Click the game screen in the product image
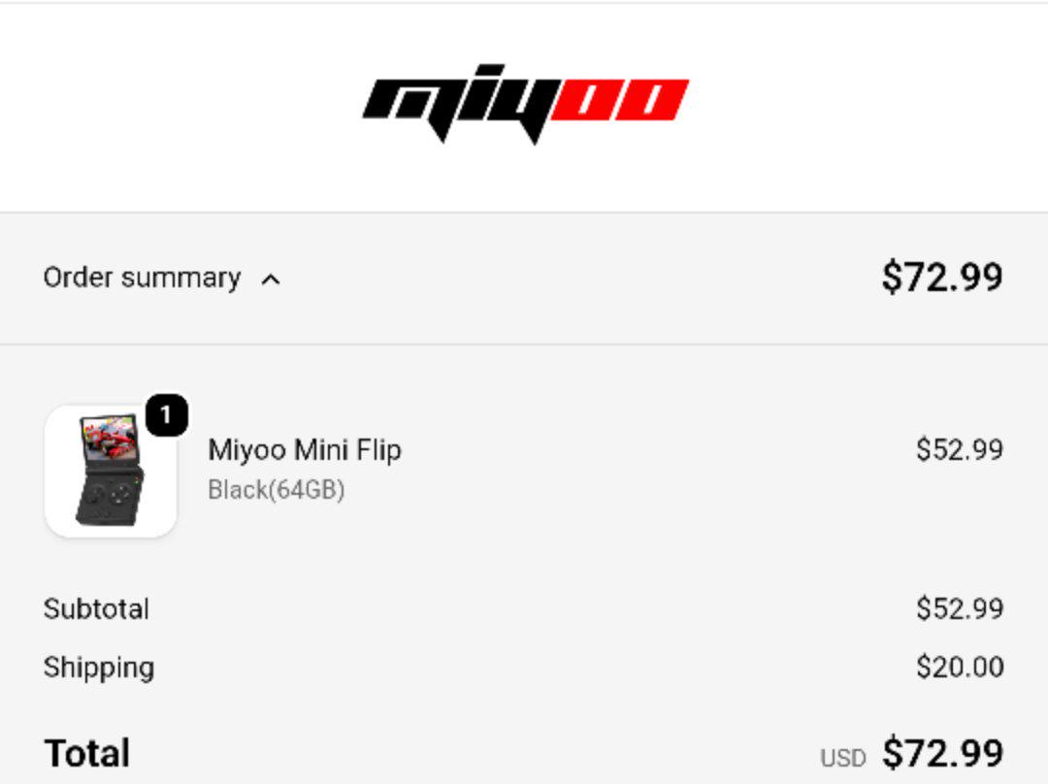1048x784 pixels. tap(109, 439)
